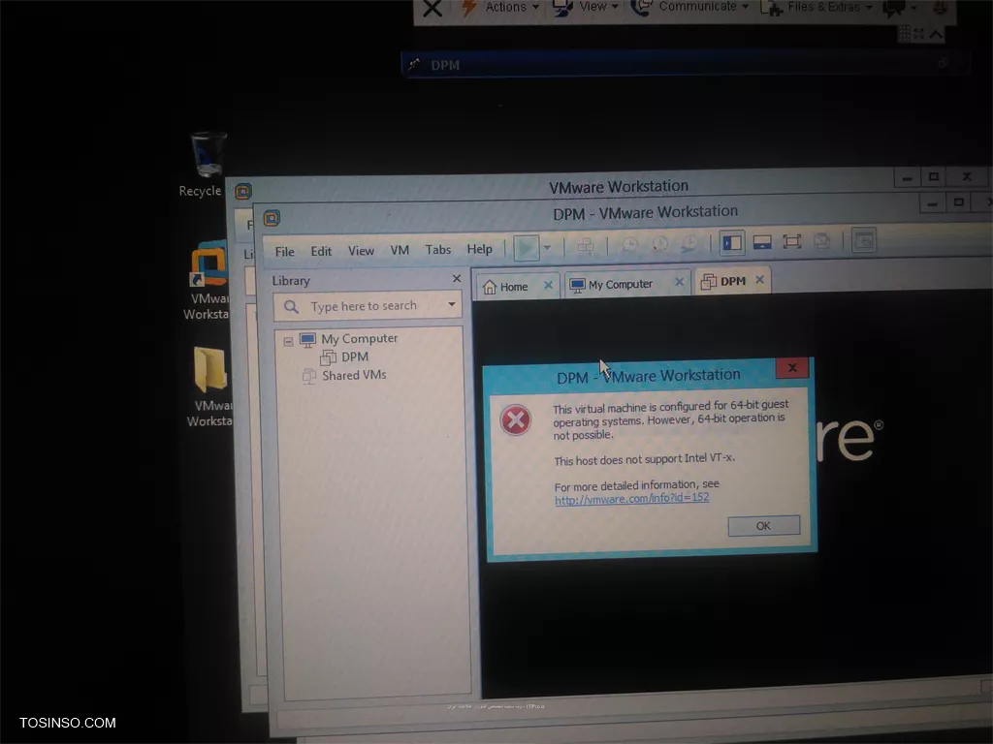
Task: Select Shared VMs in the library
Action: click(354, 375)
